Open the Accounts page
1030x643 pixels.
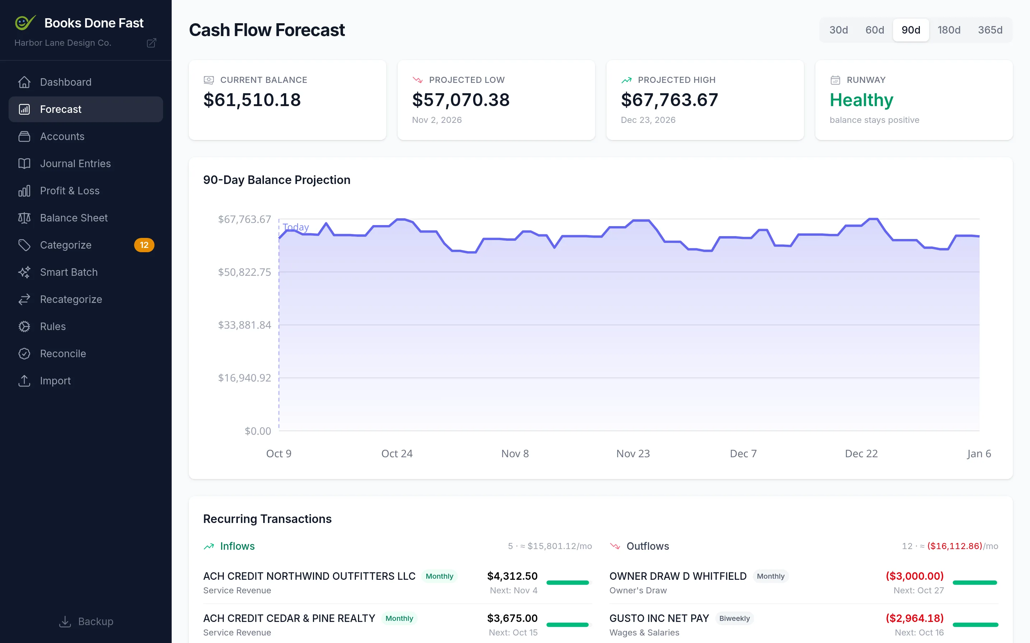[x=85, y=136]
